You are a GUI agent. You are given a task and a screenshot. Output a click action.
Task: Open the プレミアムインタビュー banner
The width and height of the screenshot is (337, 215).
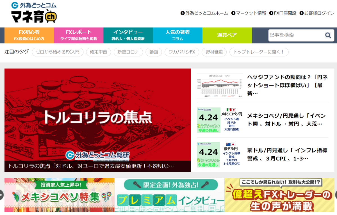[x=170, y=195]
